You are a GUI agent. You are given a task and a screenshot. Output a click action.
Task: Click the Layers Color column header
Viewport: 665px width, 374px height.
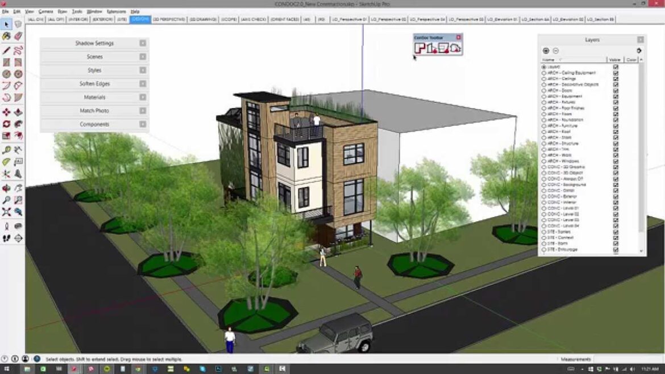[x=631, y=60]
